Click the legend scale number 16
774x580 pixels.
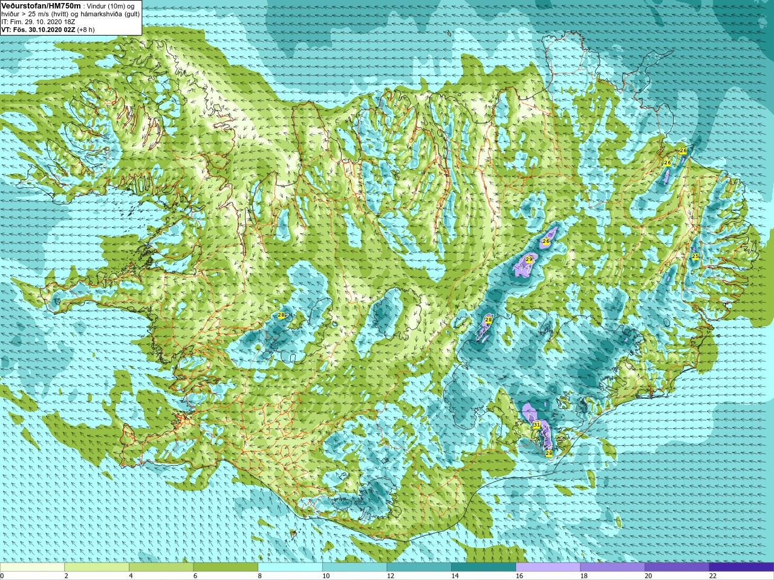tap(519, 576)
